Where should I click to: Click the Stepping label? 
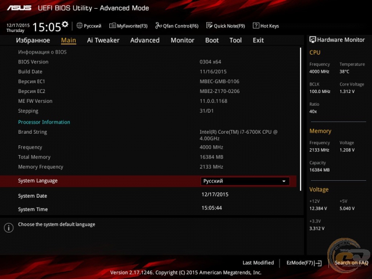(28, 111)
